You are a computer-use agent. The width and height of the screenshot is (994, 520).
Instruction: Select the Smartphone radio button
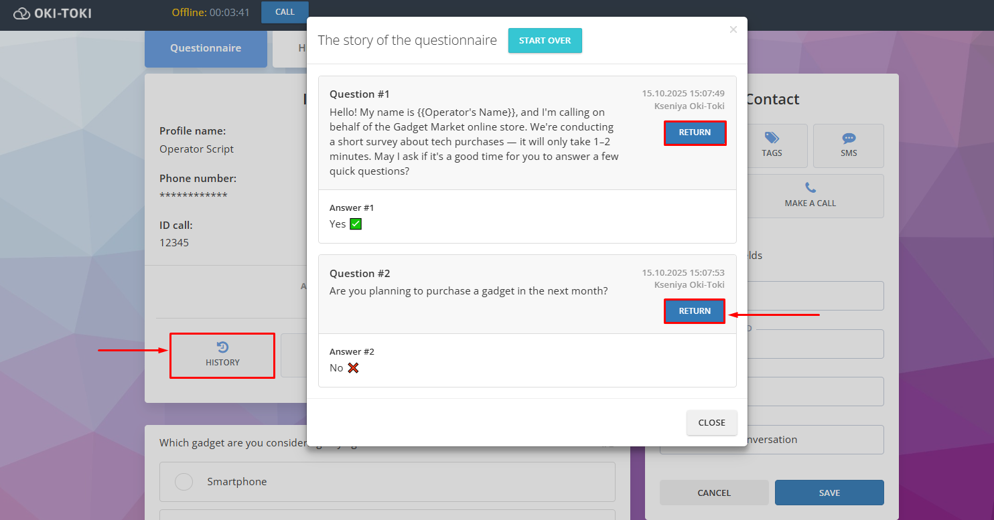(184, 482)
